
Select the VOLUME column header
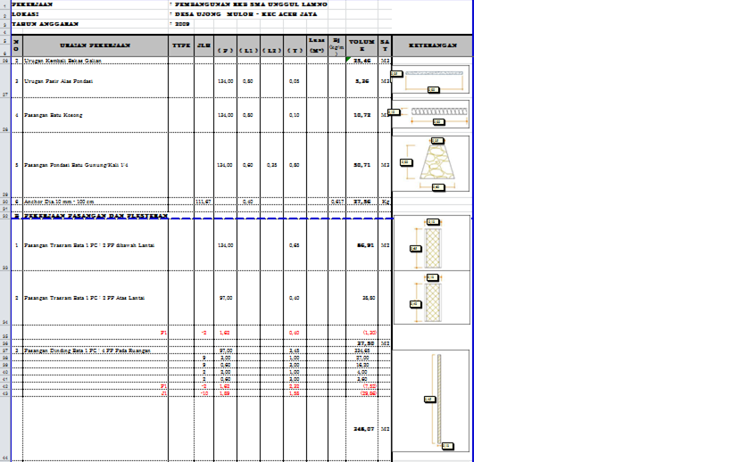(361, 45)
